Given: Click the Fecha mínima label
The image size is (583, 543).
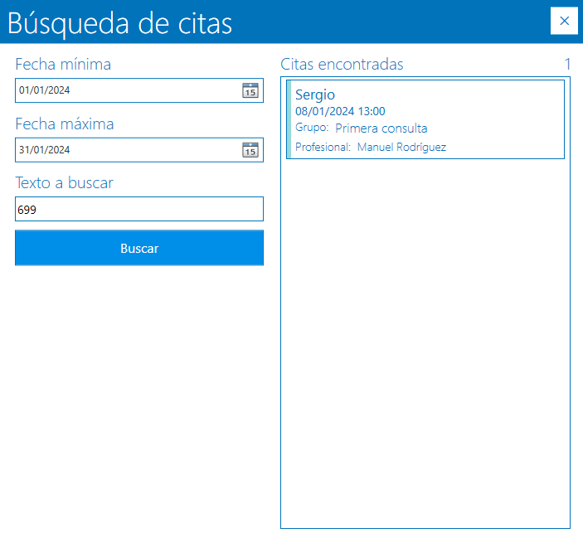Looking at the screenshot, I should click(x=63, y=65).
